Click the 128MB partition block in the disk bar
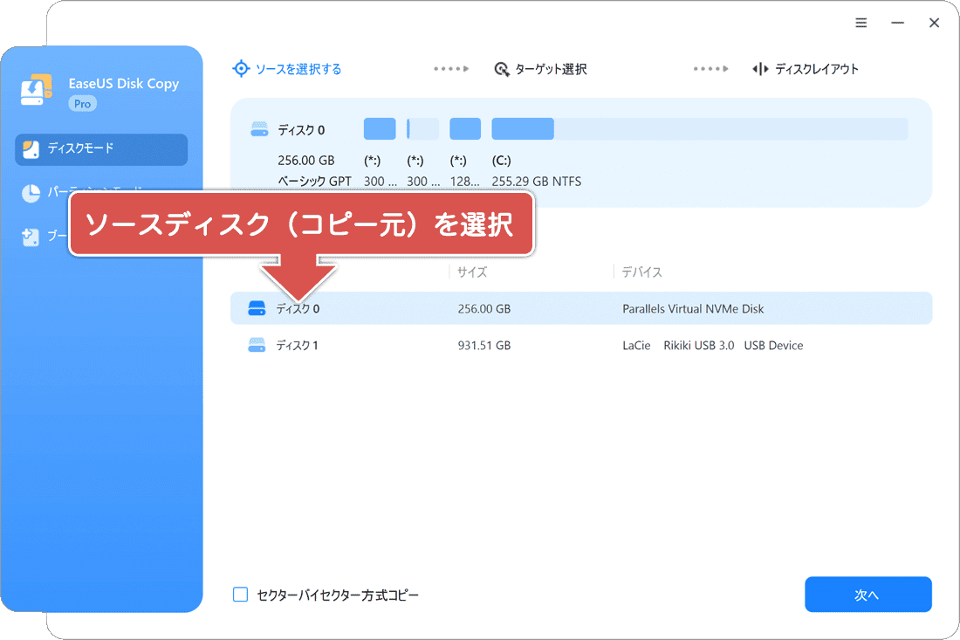Viewport: 960px width, 640px height. pos(464,128)
